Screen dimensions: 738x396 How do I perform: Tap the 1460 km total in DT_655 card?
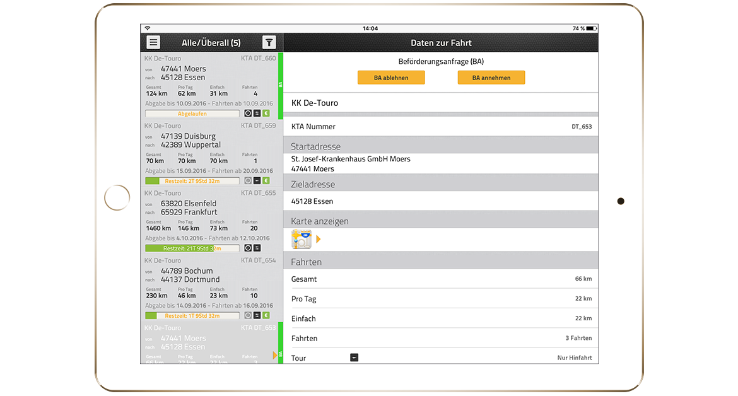(158, 228)
